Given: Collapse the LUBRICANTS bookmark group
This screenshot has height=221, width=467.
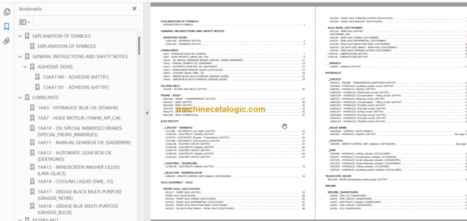Looking at the screenshot, I should pyautogui.click(x=20, y=98).
